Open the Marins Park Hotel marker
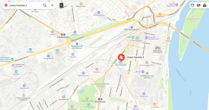 click(177, 5)
